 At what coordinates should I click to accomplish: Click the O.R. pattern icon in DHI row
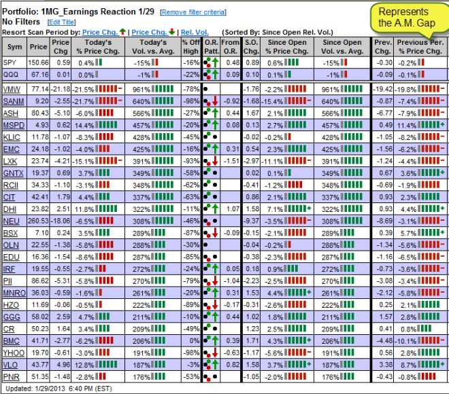click(x=210, y=209)
